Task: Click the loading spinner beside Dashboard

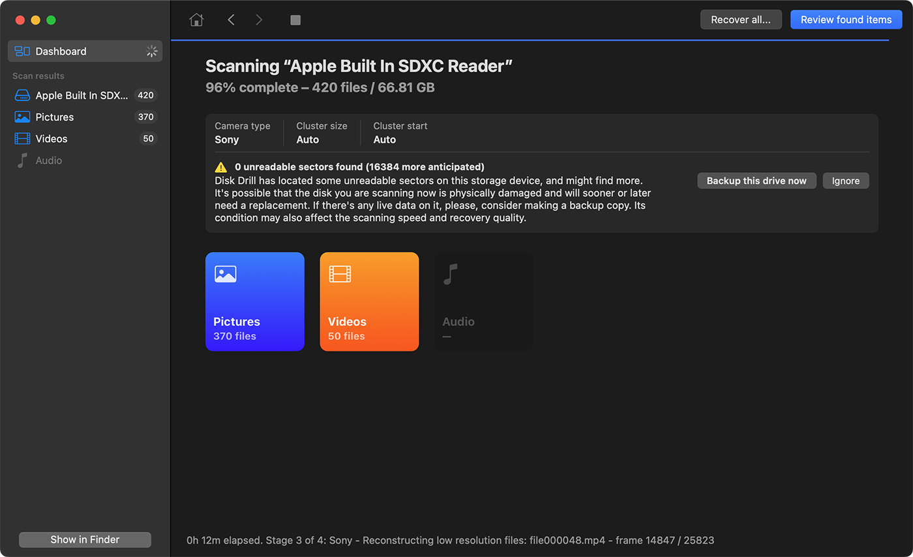Action: point(151,51)
